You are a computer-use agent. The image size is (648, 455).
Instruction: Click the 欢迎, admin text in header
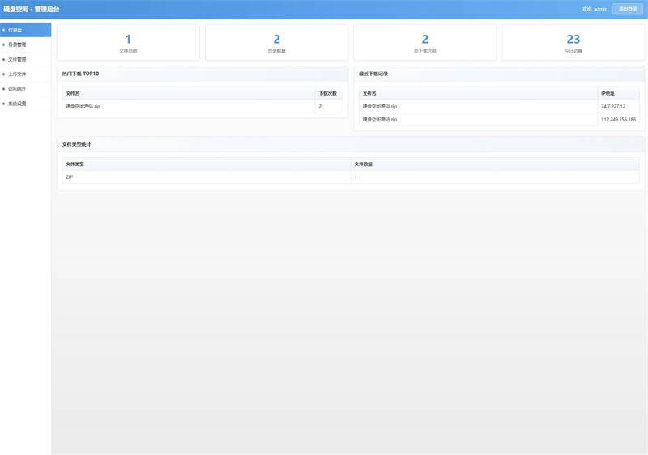[x=595, y=9]
